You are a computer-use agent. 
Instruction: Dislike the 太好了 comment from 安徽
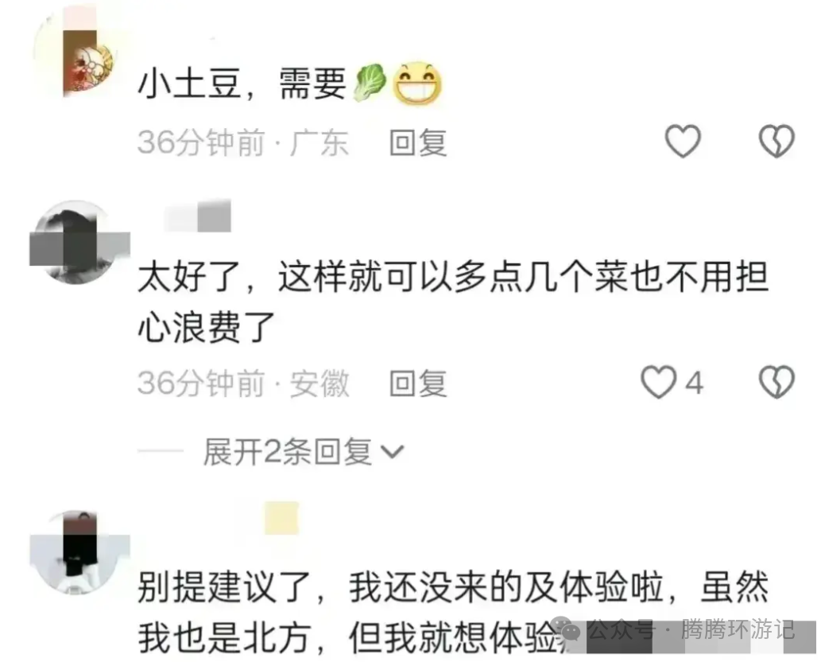(x=776, y=383)
